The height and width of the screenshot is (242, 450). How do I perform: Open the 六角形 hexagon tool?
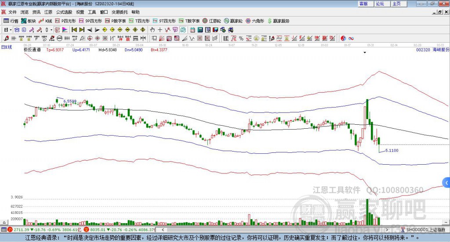[x=254, y=21]
